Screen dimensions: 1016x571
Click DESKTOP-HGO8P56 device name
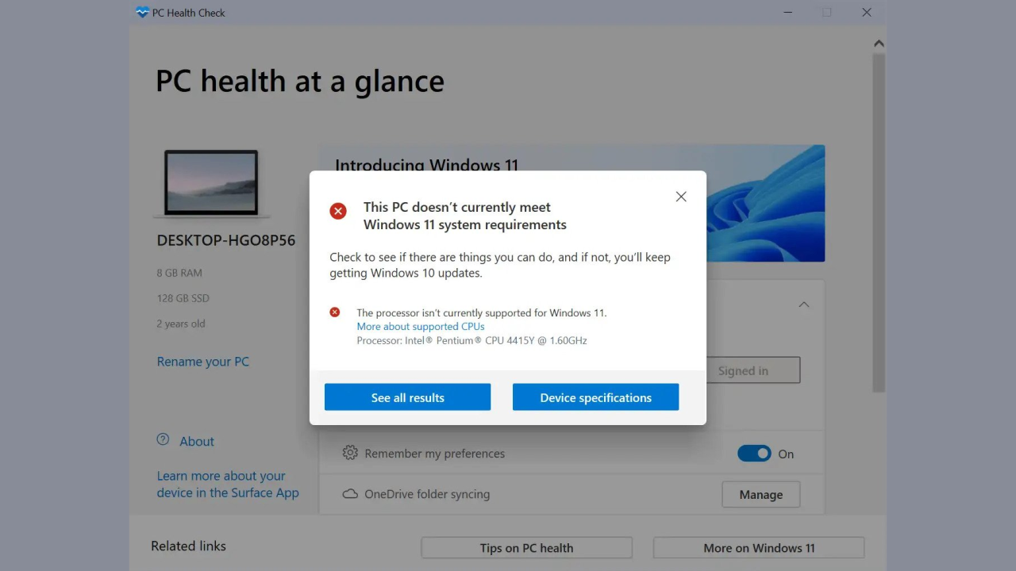point(226,240)
